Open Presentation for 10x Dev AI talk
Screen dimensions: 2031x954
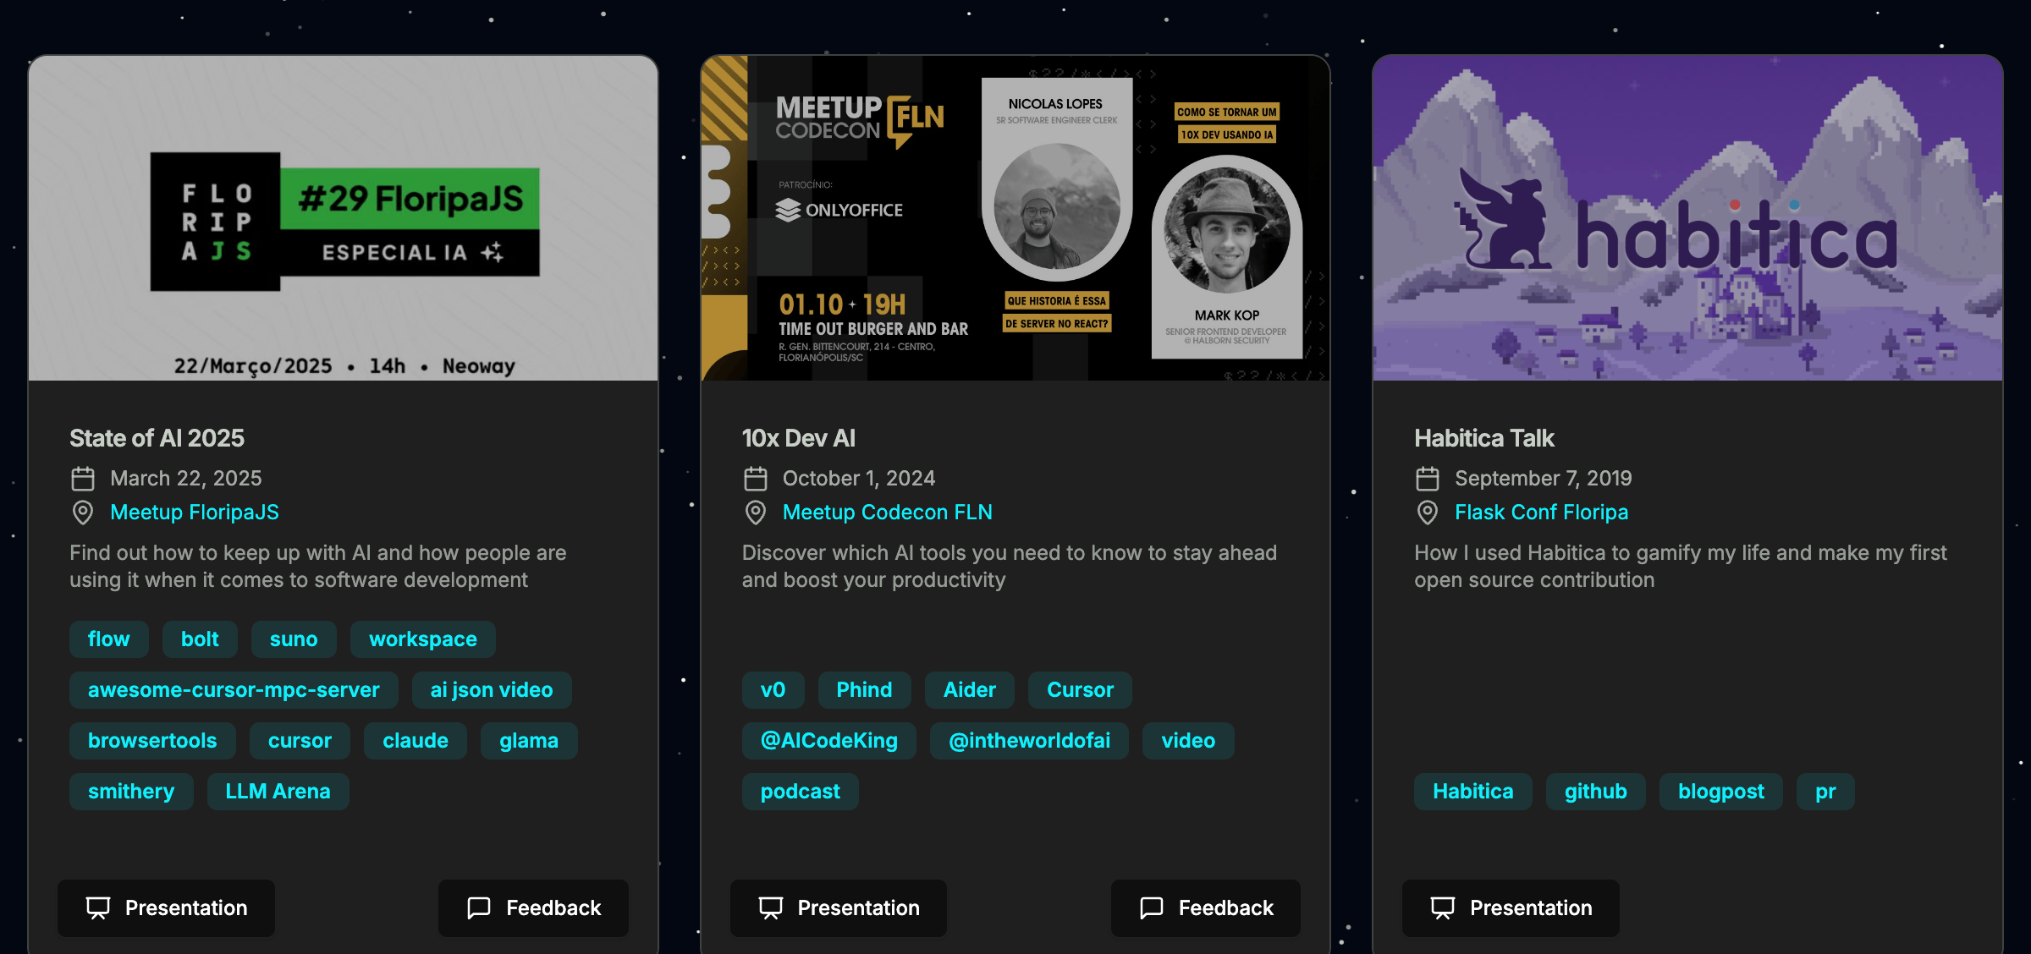point(838,907)
